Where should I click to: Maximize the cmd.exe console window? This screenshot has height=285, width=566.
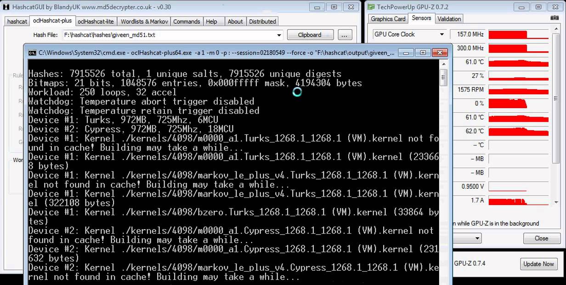423,53
